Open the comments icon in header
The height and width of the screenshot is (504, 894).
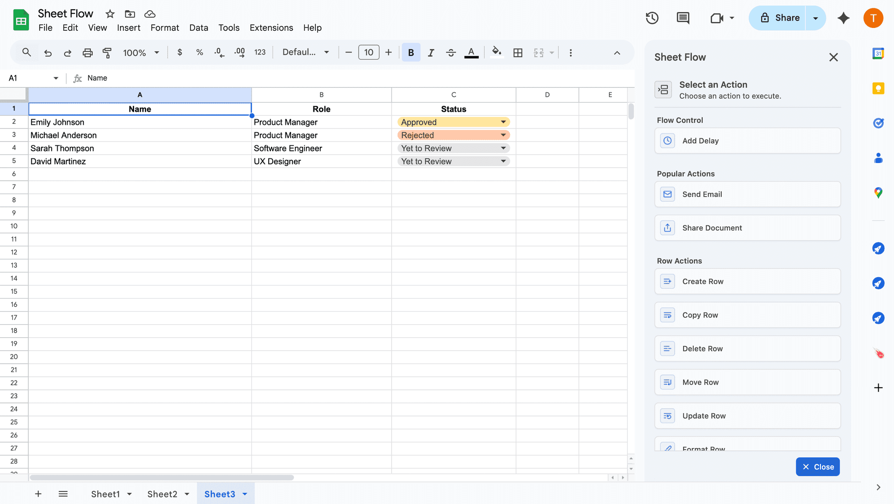683,18
